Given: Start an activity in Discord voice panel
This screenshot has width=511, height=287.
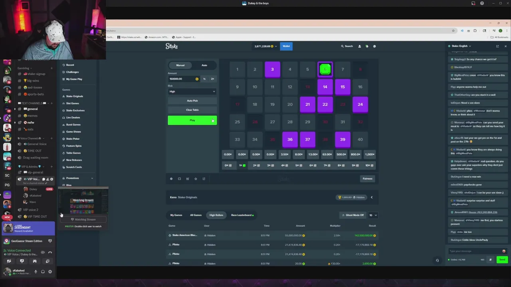Looking at the screenshot, I should (35, 261).
